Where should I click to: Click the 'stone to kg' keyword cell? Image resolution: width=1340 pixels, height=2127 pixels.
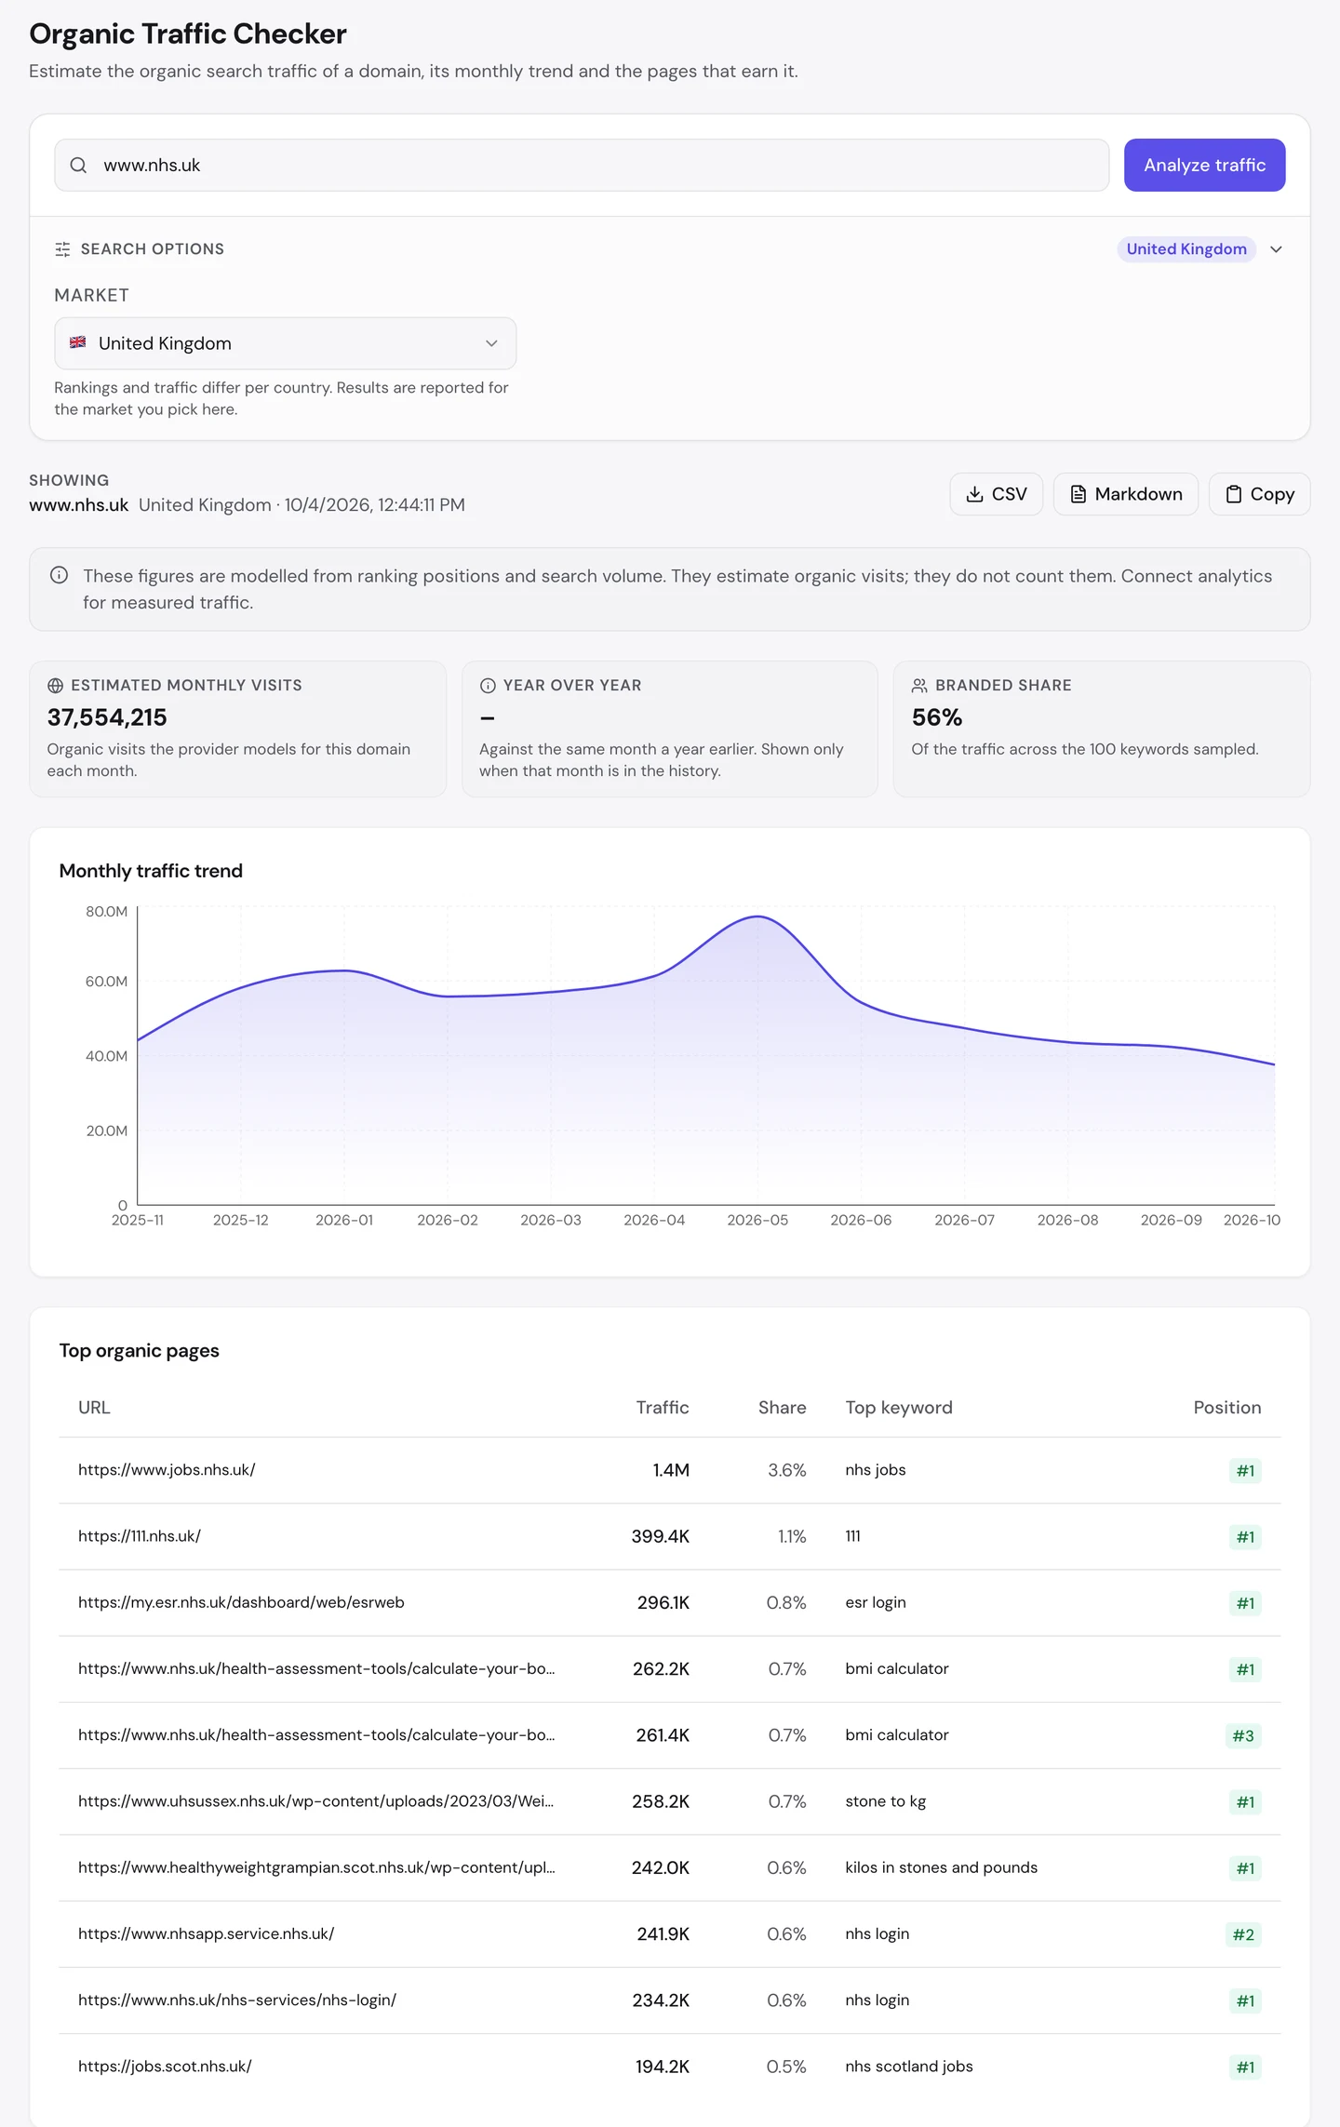pyautogui.click(x=886, y=1801)
